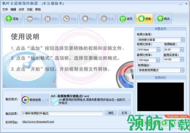The image size is (190, 133).
Task: Open the 帮助 menu
Action: pyautogui.click(x=38, y=9)
